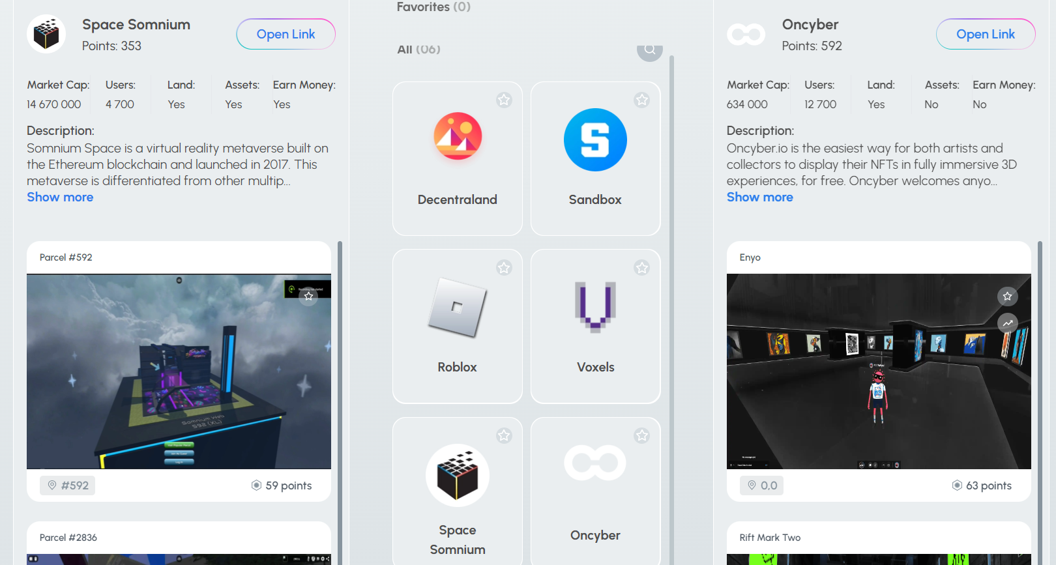Click the Oncyber infinity logo in header
Viewport: 1056px width, 565px height.
(x=746, y=34)
